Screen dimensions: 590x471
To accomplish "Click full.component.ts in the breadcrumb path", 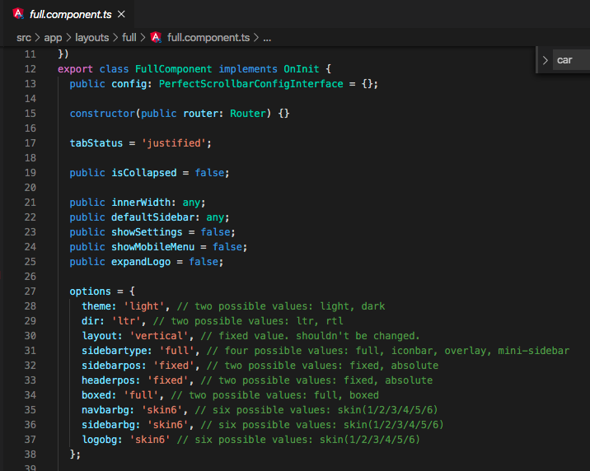I will click(208, 37).
